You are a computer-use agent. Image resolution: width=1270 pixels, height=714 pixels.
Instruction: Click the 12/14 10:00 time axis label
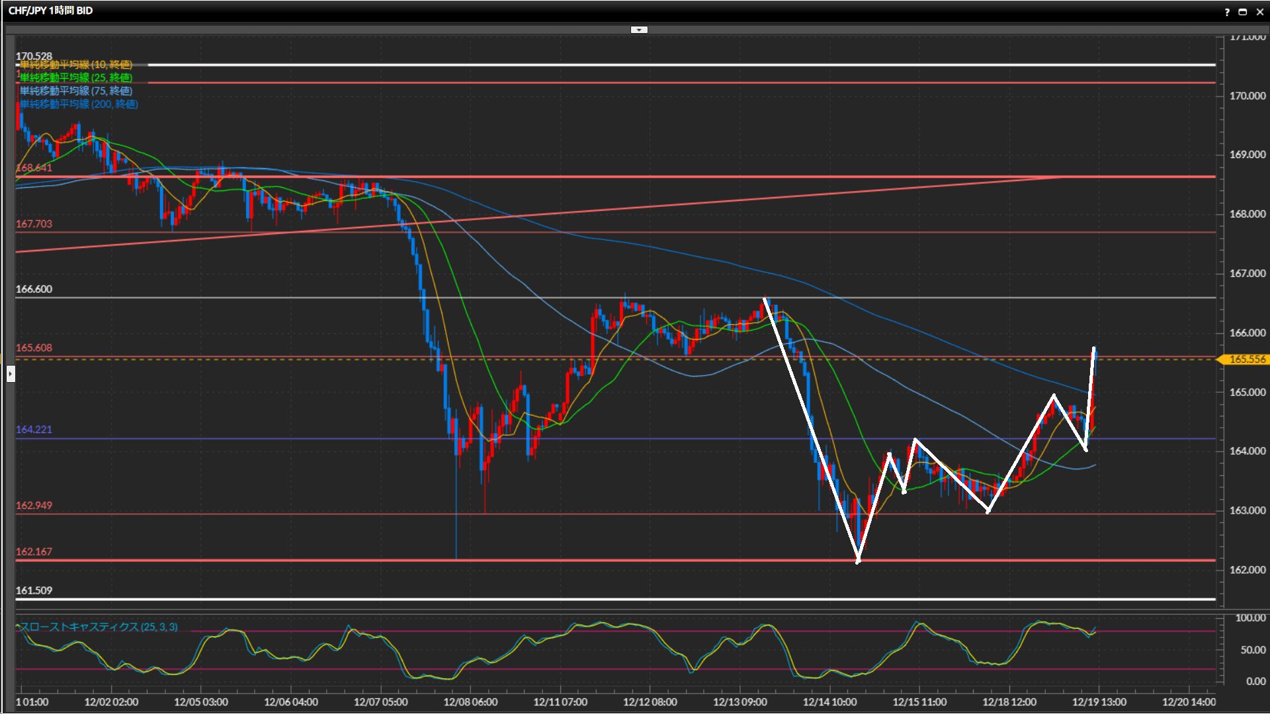[x=829, y=702]
